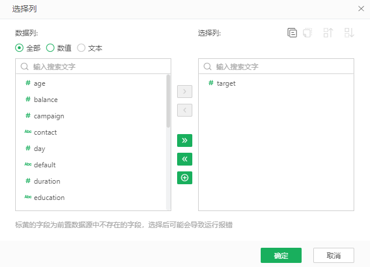Select the 数值 radio button
This screenshot has height=267, width=370.
[x=50, y=48]
